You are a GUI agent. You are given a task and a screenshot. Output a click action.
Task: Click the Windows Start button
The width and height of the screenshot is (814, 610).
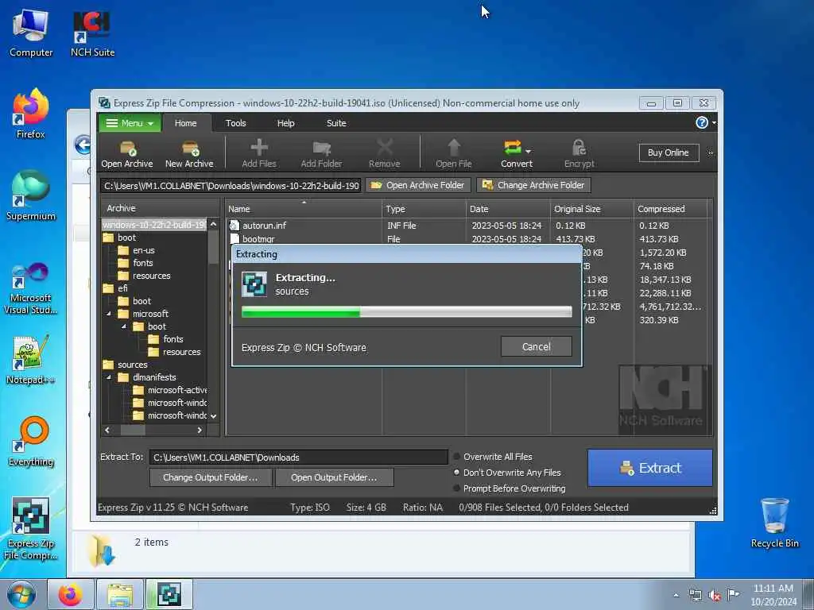(21, 594)
